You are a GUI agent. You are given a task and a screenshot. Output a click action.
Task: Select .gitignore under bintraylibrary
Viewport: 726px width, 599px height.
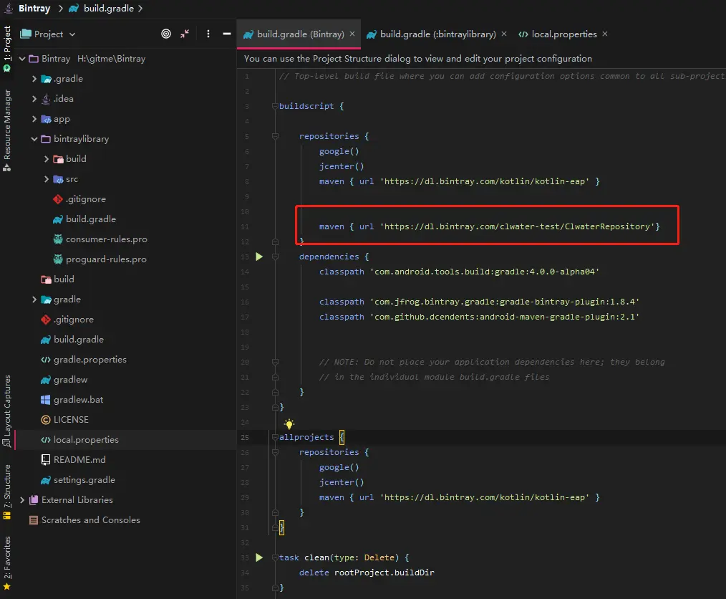(x=79, y=199)
